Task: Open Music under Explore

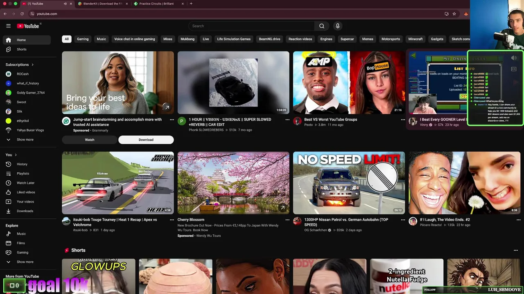Action: (27, 234)
